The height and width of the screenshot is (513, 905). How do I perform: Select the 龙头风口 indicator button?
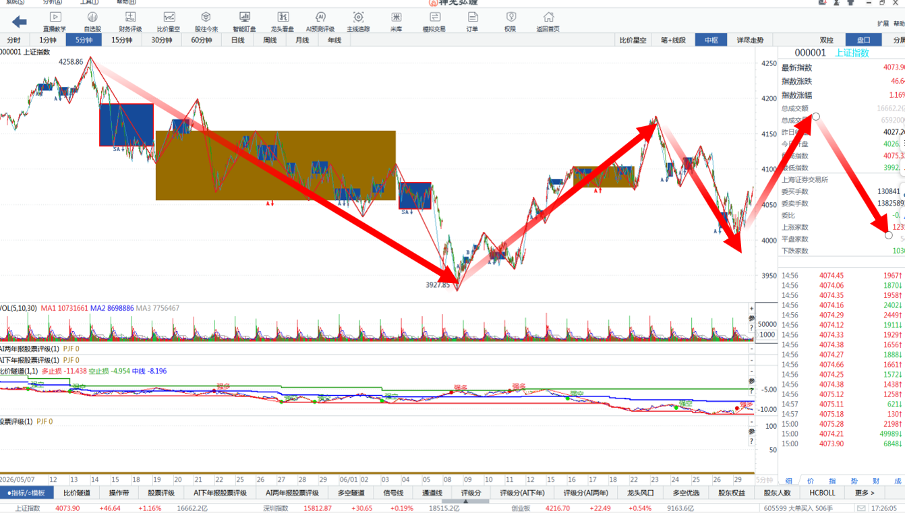pos(640,493)
